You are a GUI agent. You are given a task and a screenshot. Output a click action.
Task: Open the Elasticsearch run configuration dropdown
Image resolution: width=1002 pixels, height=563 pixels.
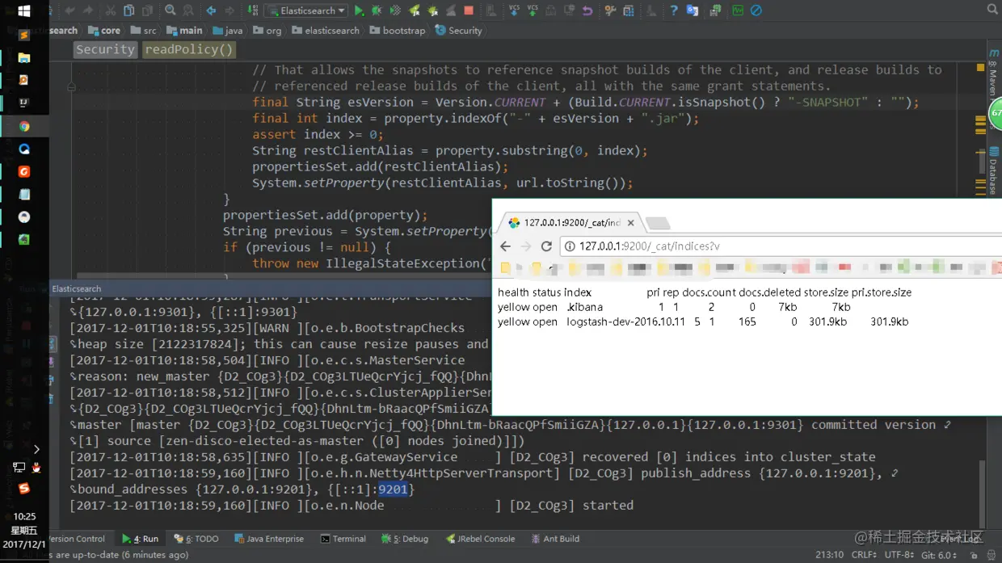306,11
